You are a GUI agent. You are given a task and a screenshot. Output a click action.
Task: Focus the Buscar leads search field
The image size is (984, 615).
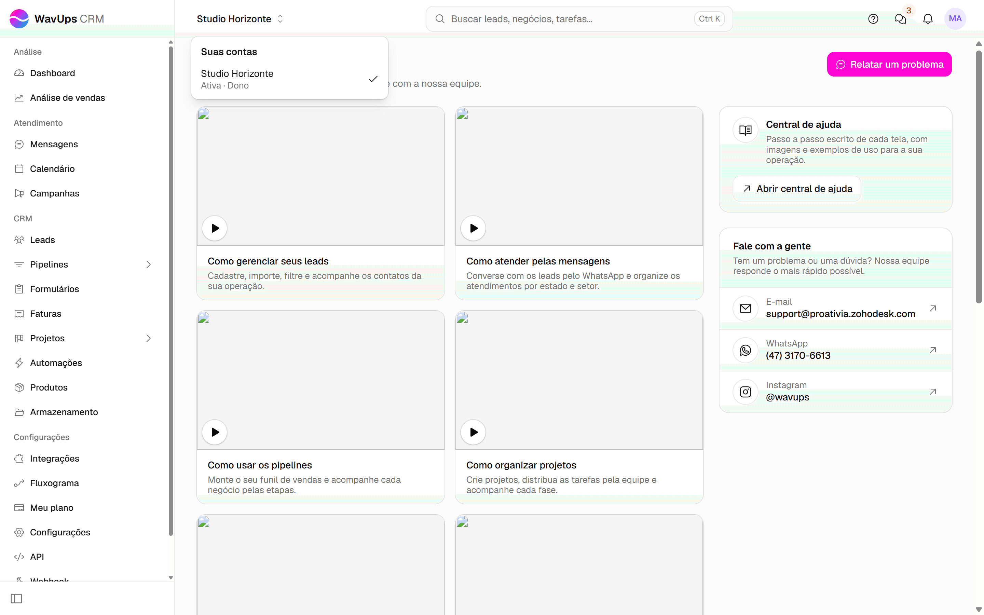click(x=579, y=19)
